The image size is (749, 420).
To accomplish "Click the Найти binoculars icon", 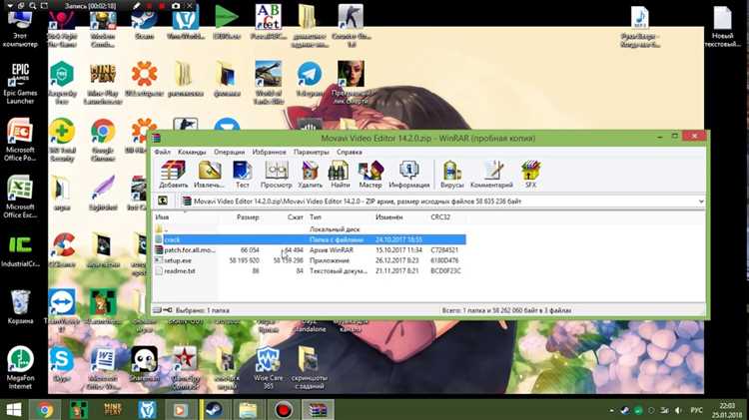I will click(x=340, y=174).
